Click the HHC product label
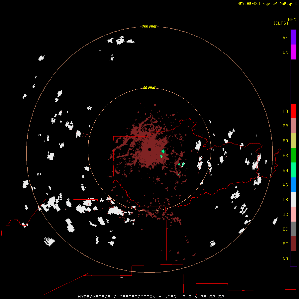 [x=292, y=20]
